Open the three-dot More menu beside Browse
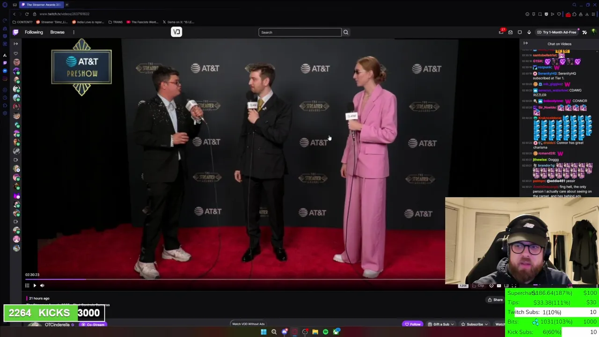The width and height of the screenshot is (599, 337). click(x=73, y=32)
